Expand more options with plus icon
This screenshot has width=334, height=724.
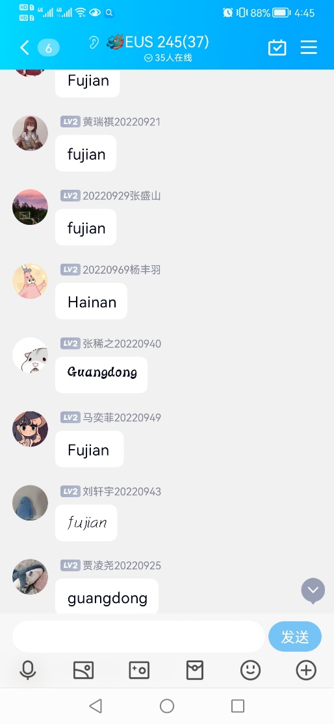[x=306, y=670]
